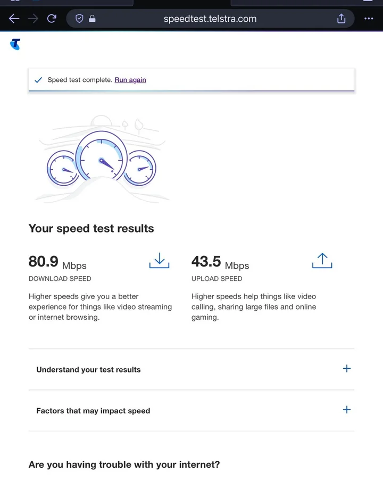The width and height of the screenshot is (383, 481).
Task: Click the trouble with your internet heading
Action: (124, 465)
